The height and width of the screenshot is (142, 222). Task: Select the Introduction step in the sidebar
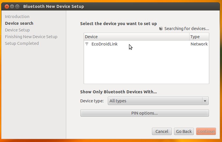coord(17,17)
